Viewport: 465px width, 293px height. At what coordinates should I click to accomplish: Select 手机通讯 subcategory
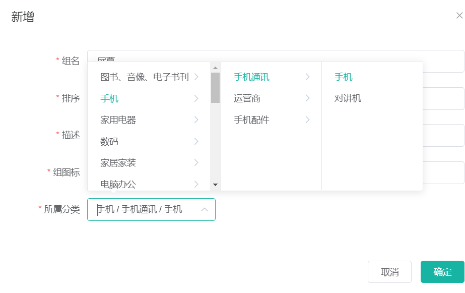251,77
